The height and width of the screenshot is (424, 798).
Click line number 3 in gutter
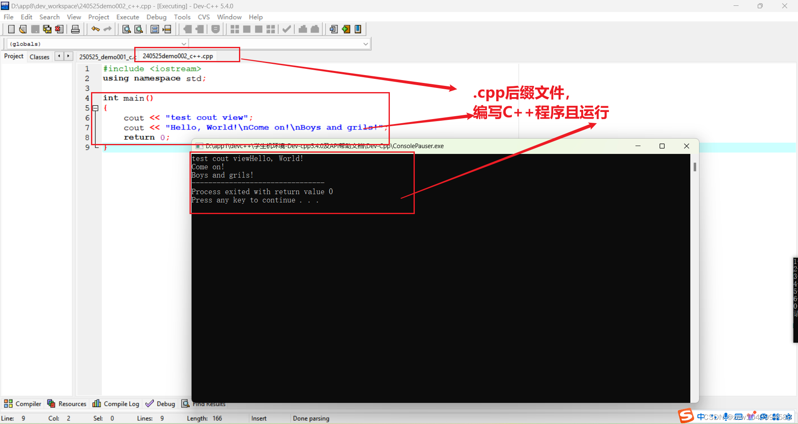pyautogui.click(x=87, y=88)
